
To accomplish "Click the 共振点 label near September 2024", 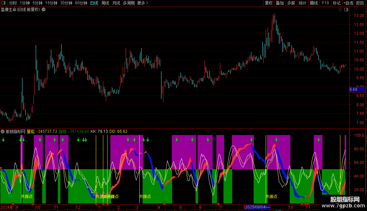I will [27, 196].
